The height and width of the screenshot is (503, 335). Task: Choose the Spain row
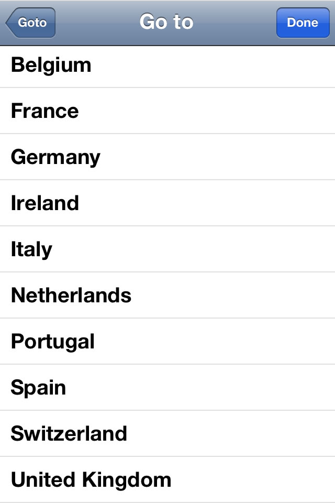[x=39, y=388]
